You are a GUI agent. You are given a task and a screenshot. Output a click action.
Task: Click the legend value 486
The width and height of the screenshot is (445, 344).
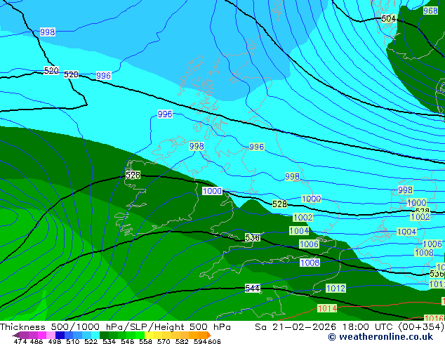pyautogui.click(x=36, y=341)
